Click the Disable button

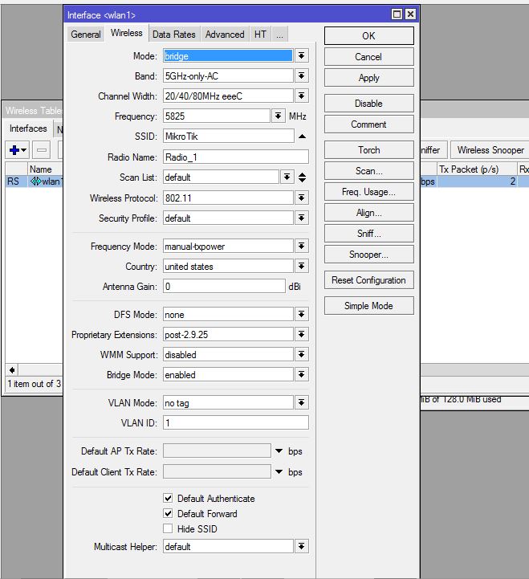(x=368, y=104)
